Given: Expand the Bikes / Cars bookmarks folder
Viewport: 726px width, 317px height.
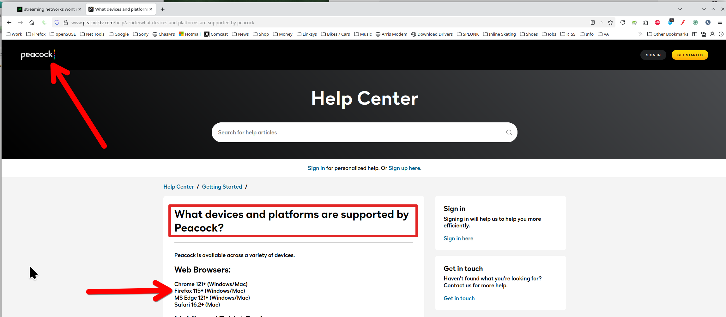Looking at the screenshot, I should [x=335, y=34].
